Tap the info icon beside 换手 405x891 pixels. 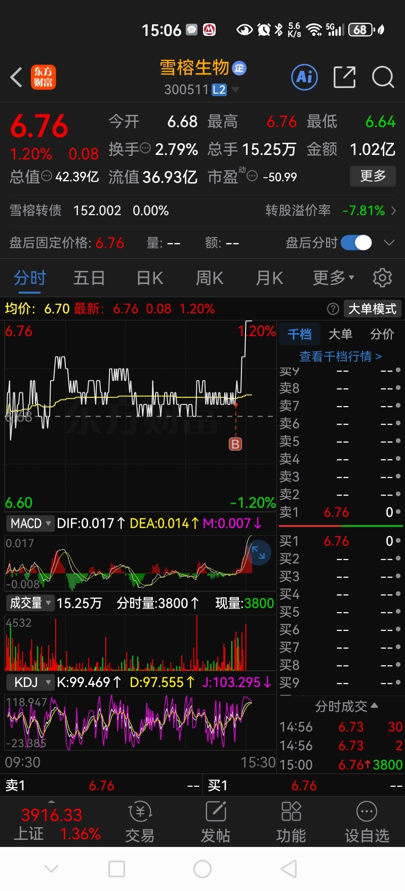click(x=145, y=148)
